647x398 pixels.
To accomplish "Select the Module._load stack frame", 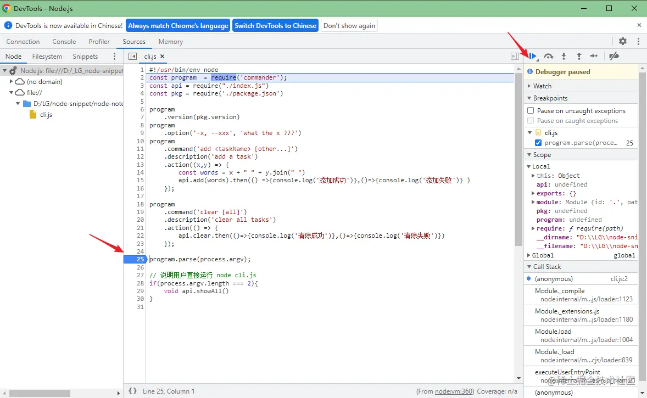I will [581, 356].
